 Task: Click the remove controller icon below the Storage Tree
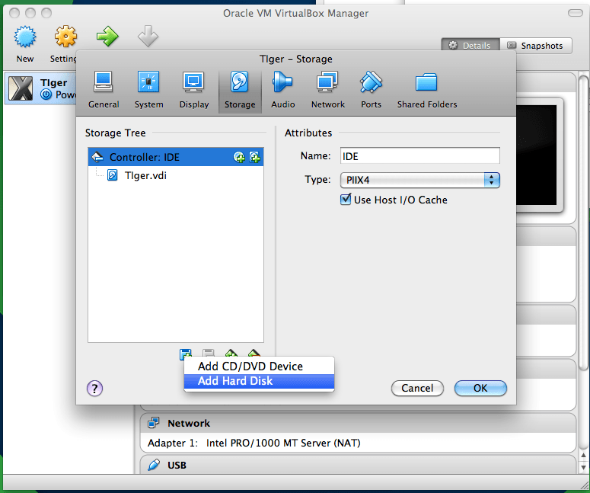[254, 354]
